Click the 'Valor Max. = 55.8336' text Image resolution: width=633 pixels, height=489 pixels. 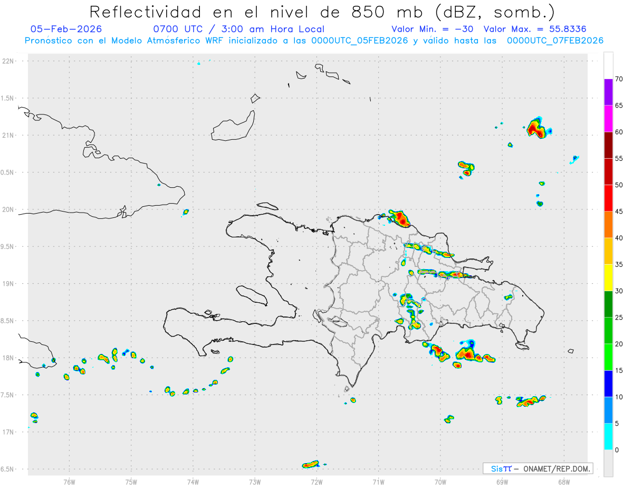tap(535, 29)
